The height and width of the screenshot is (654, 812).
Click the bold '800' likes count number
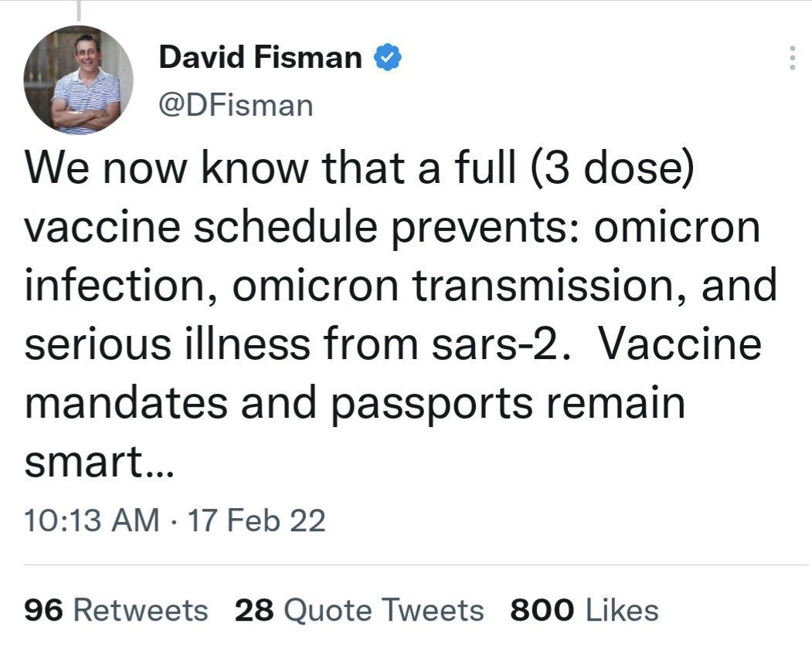542,609
